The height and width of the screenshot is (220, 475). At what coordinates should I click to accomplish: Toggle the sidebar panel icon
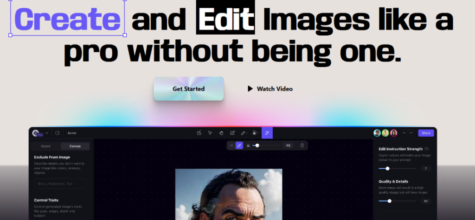57,133
